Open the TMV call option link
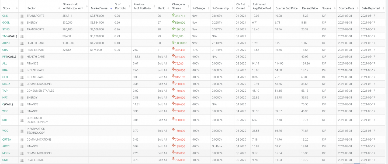 pyautogui.click(x=9, y=36)
